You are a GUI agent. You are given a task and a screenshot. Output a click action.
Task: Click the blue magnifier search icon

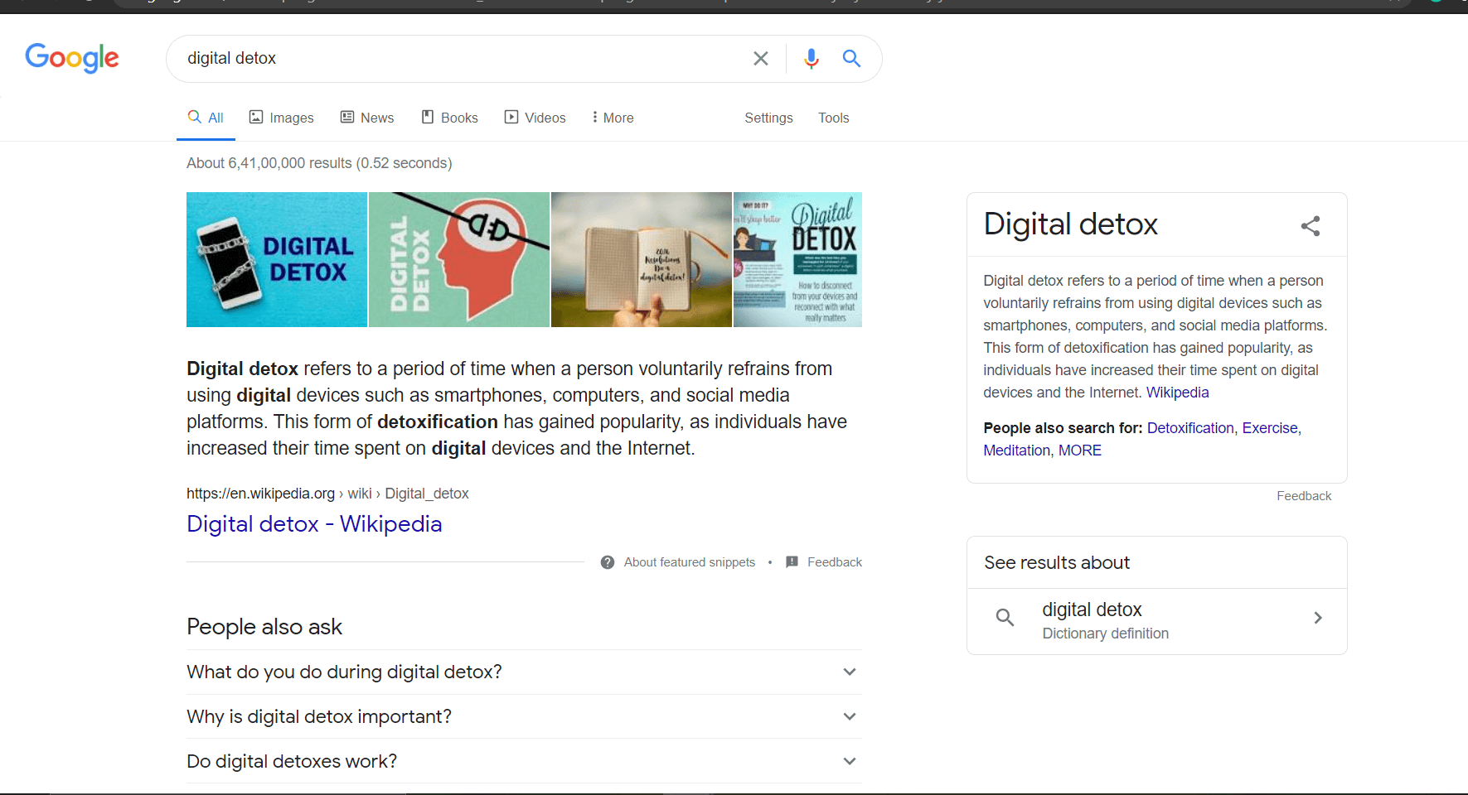pos(851,58)
